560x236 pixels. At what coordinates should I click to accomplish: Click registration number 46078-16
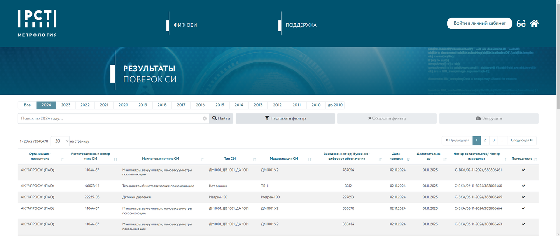pos(92,186)
